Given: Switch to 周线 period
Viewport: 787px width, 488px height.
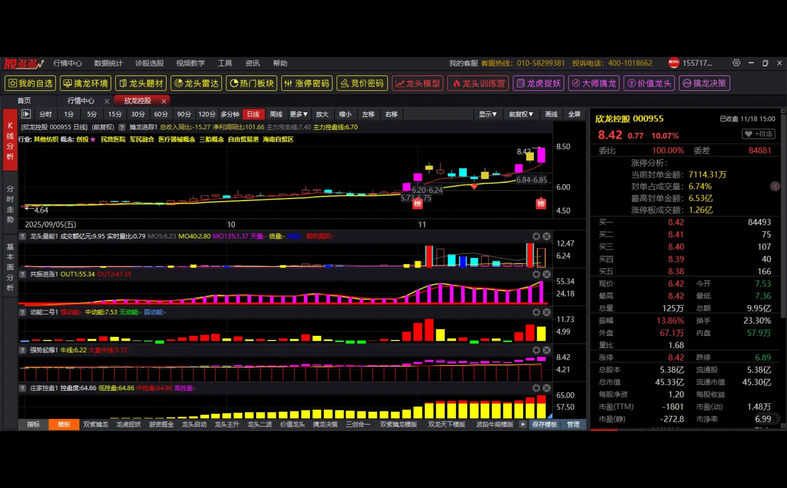Looking at the screenshot, I should pos(276,114).
